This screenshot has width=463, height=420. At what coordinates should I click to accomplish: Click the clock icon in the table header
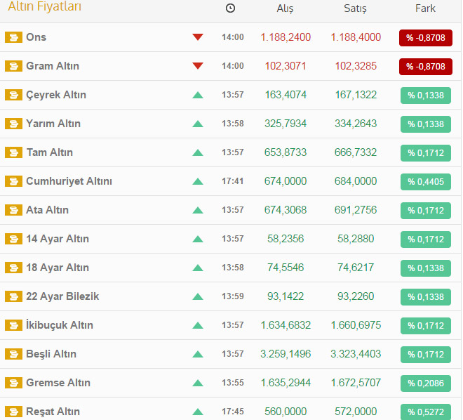[230, 8]
